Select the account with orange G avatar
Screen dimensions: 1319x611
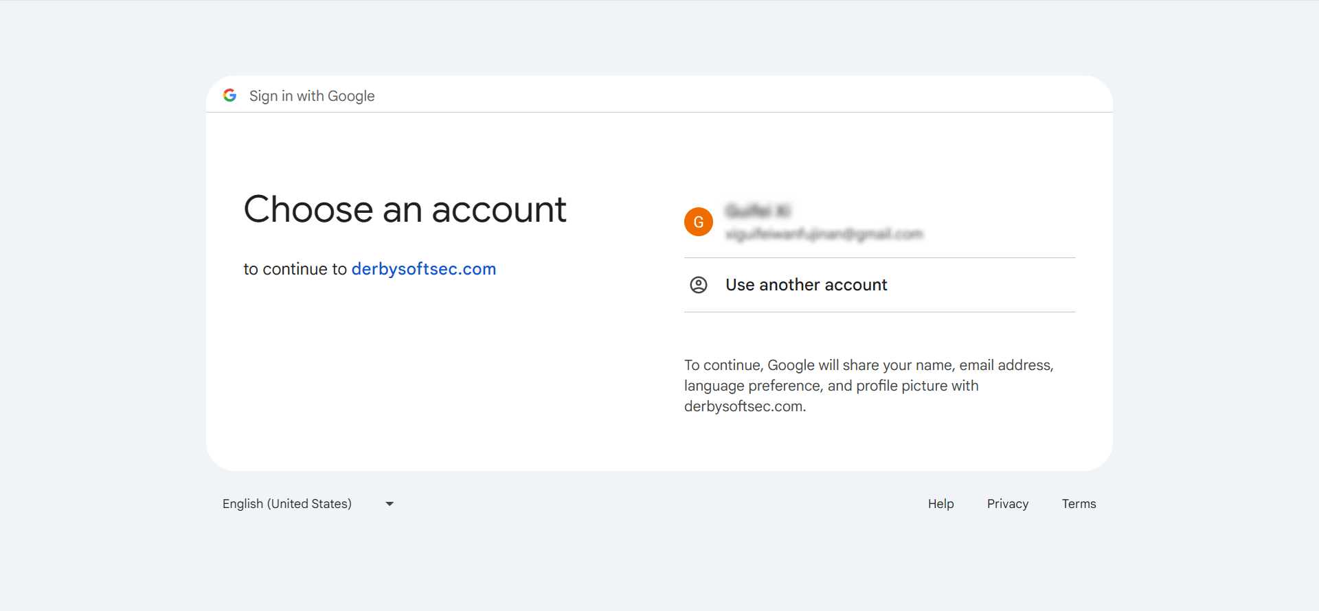[879, 222]
